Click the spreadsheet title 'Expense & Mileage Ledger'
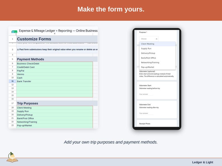Viewport: 222px width, 166px height. click(x=58, y=31)
